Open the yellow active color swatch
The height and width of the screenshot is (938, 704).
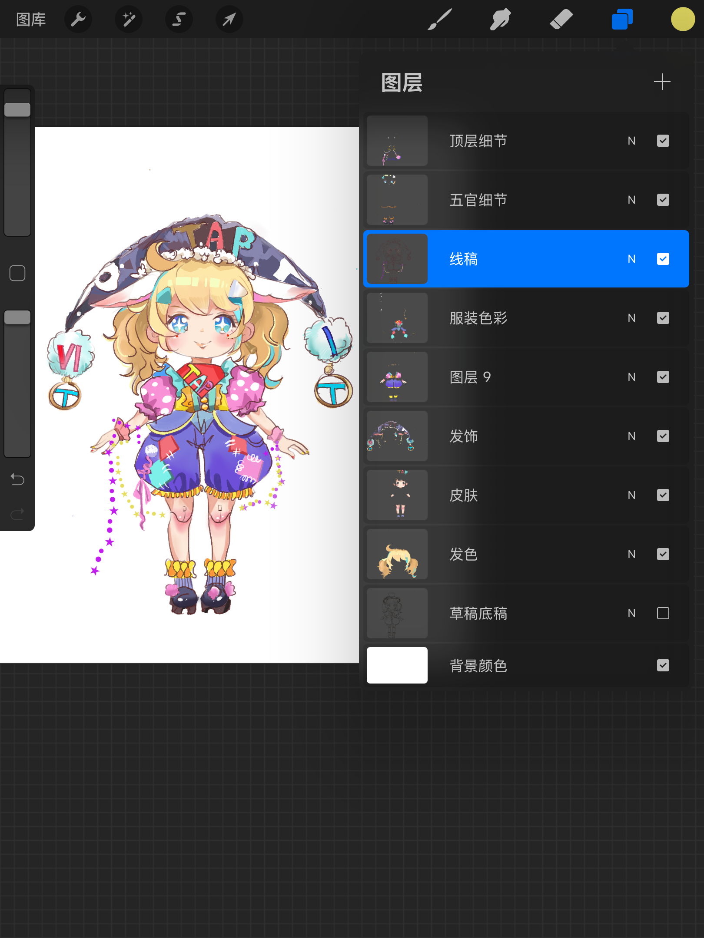(683, 19)
